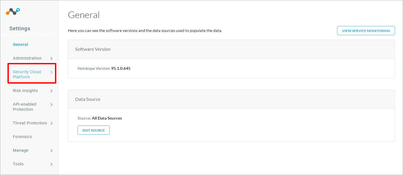The width and height of the screenshot is (403, 175).
Task: Open API-enabled Protection menu item
Action: point(25,107)
